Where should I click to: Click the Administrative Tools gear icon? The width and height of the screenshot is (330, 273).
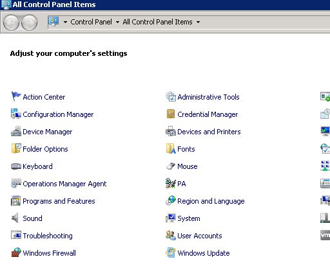[171, 96]
